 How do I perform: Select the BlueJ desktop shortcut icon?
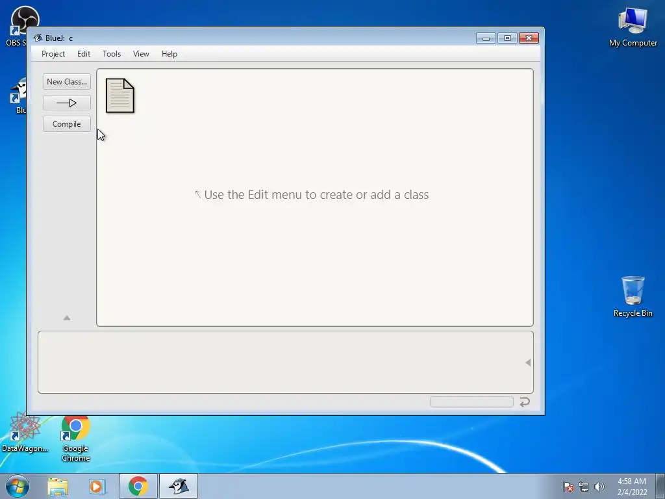pyautogui.click(x=19, y=96)
